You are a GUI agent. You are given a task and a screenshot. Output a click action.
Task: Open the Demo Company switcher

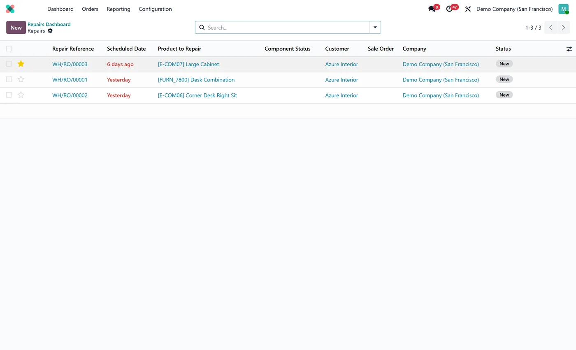[514, 9]
